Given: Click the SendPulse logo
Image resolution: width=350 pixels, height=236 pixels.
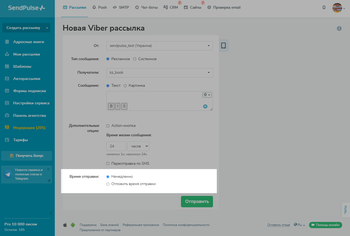Looking at the screenshot, I should coord(27,8).
